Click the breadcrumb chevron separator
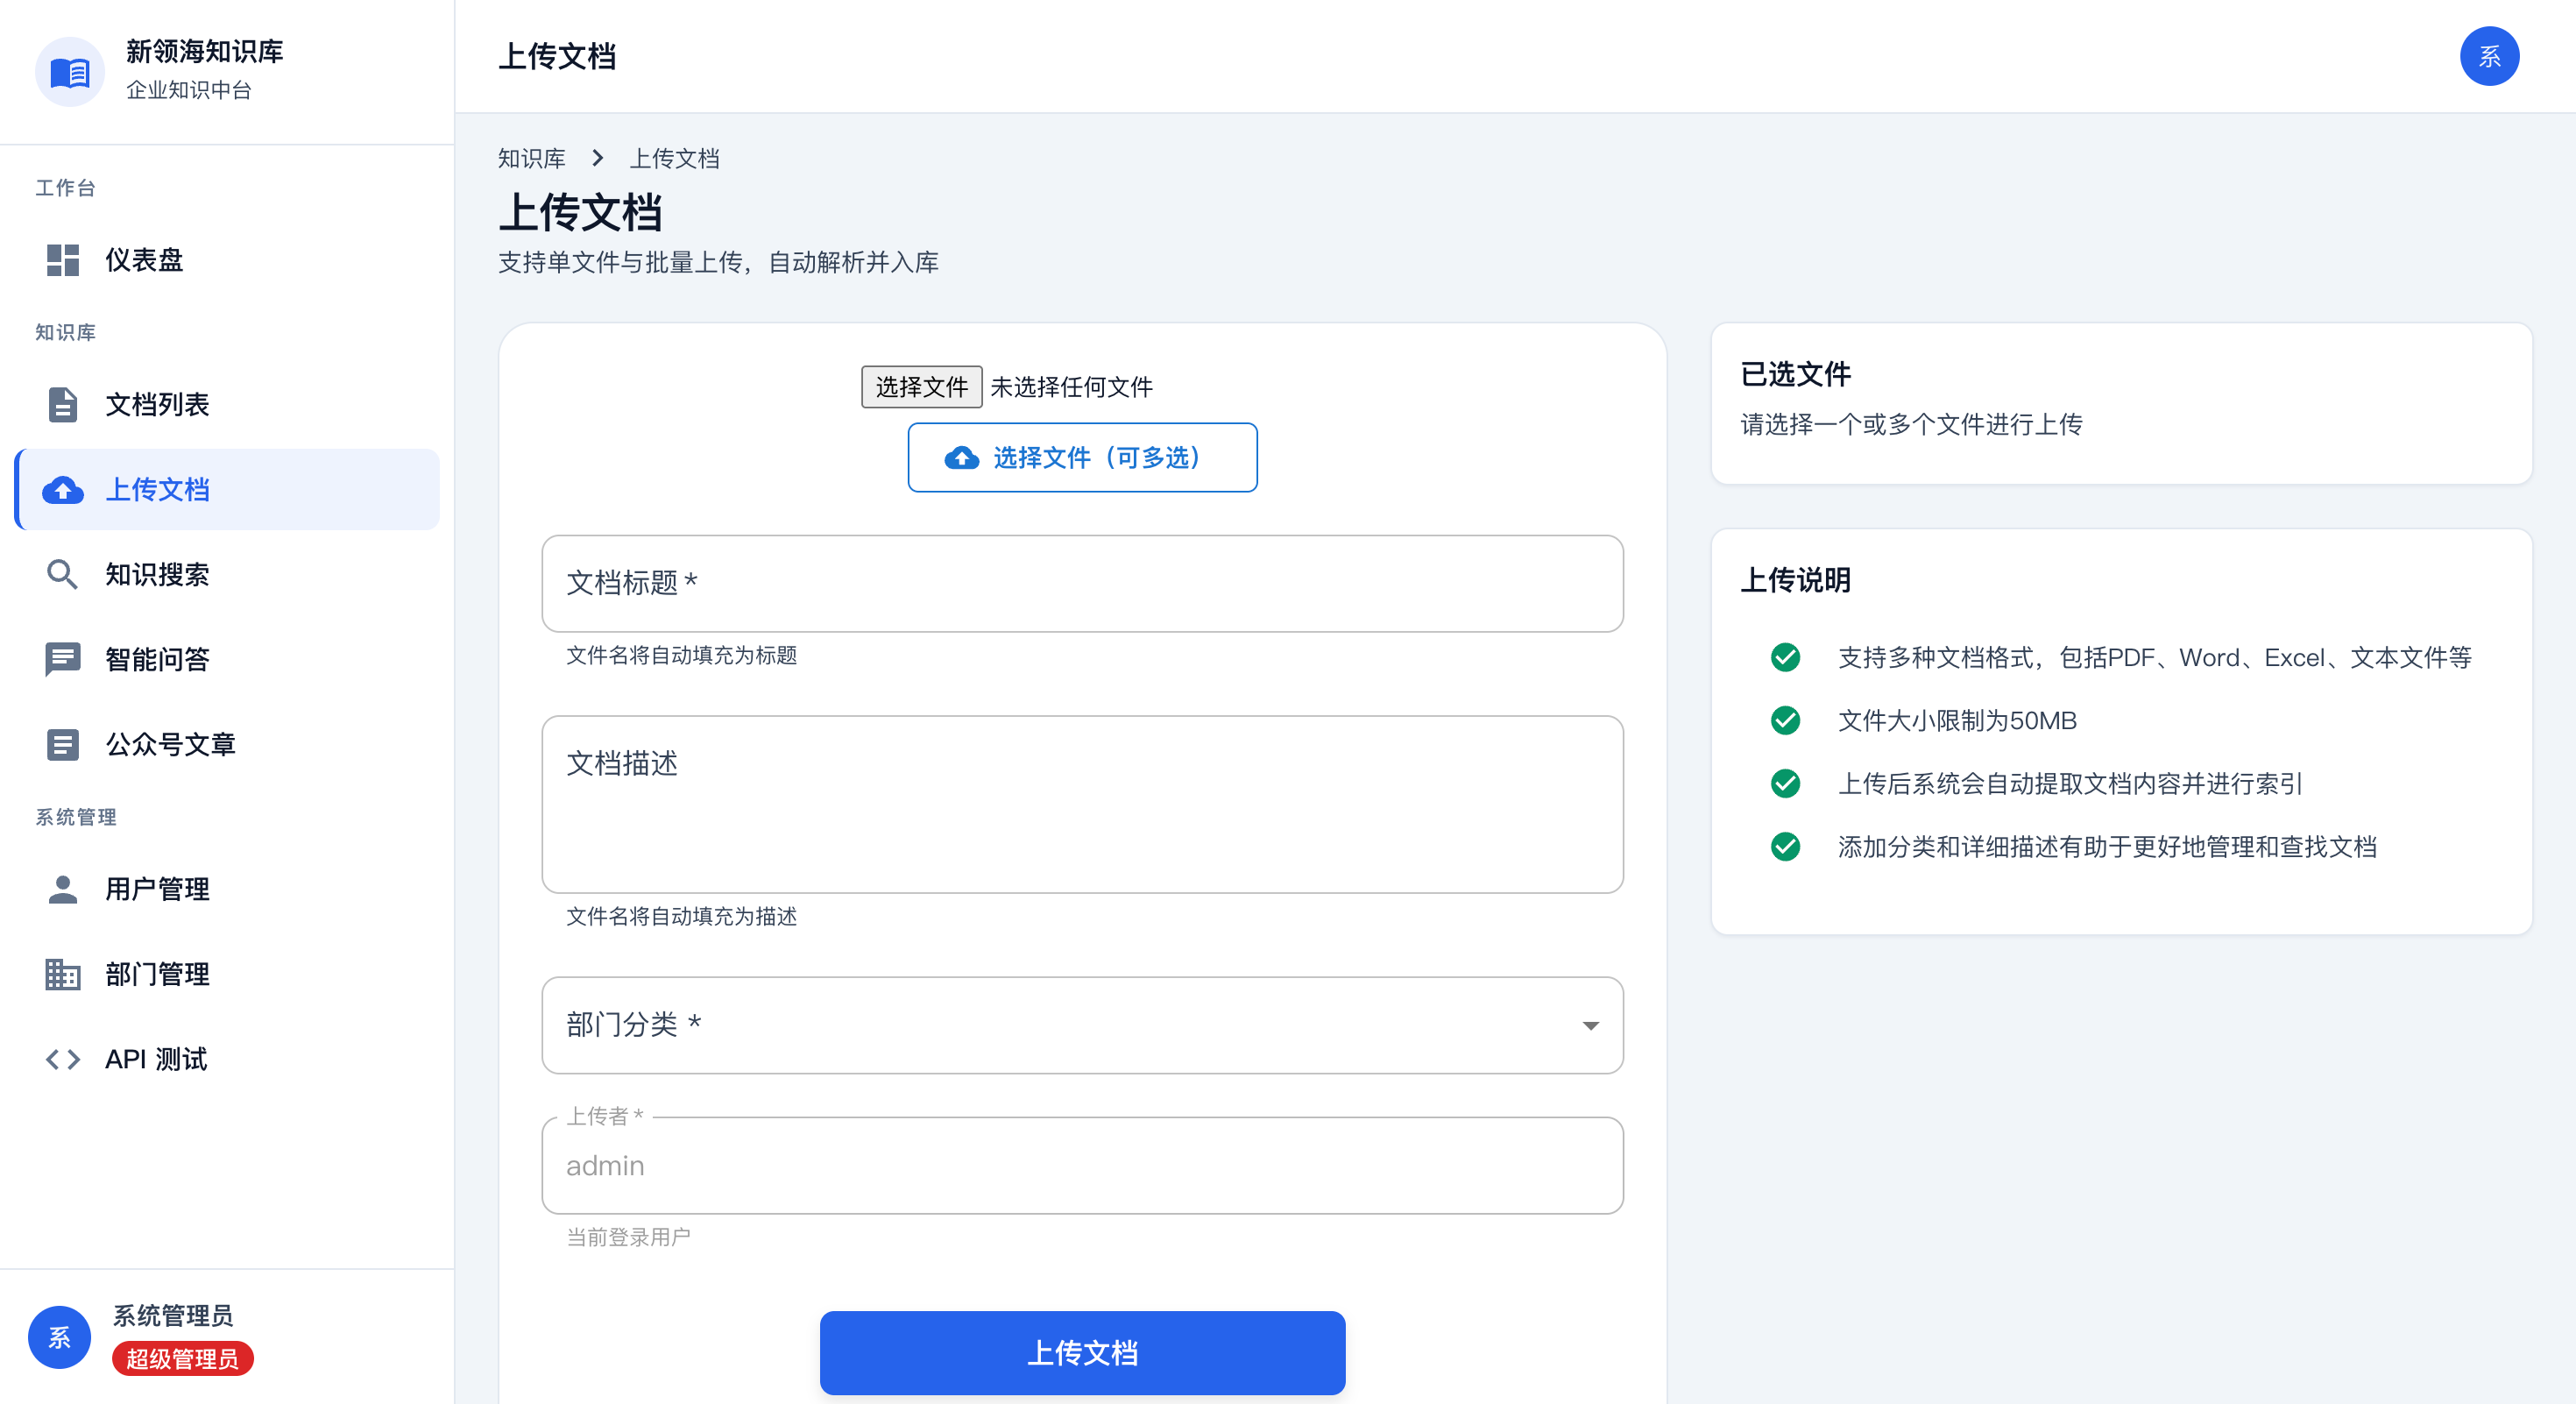Screen dimensions: 2576x1404 (597, 158)
